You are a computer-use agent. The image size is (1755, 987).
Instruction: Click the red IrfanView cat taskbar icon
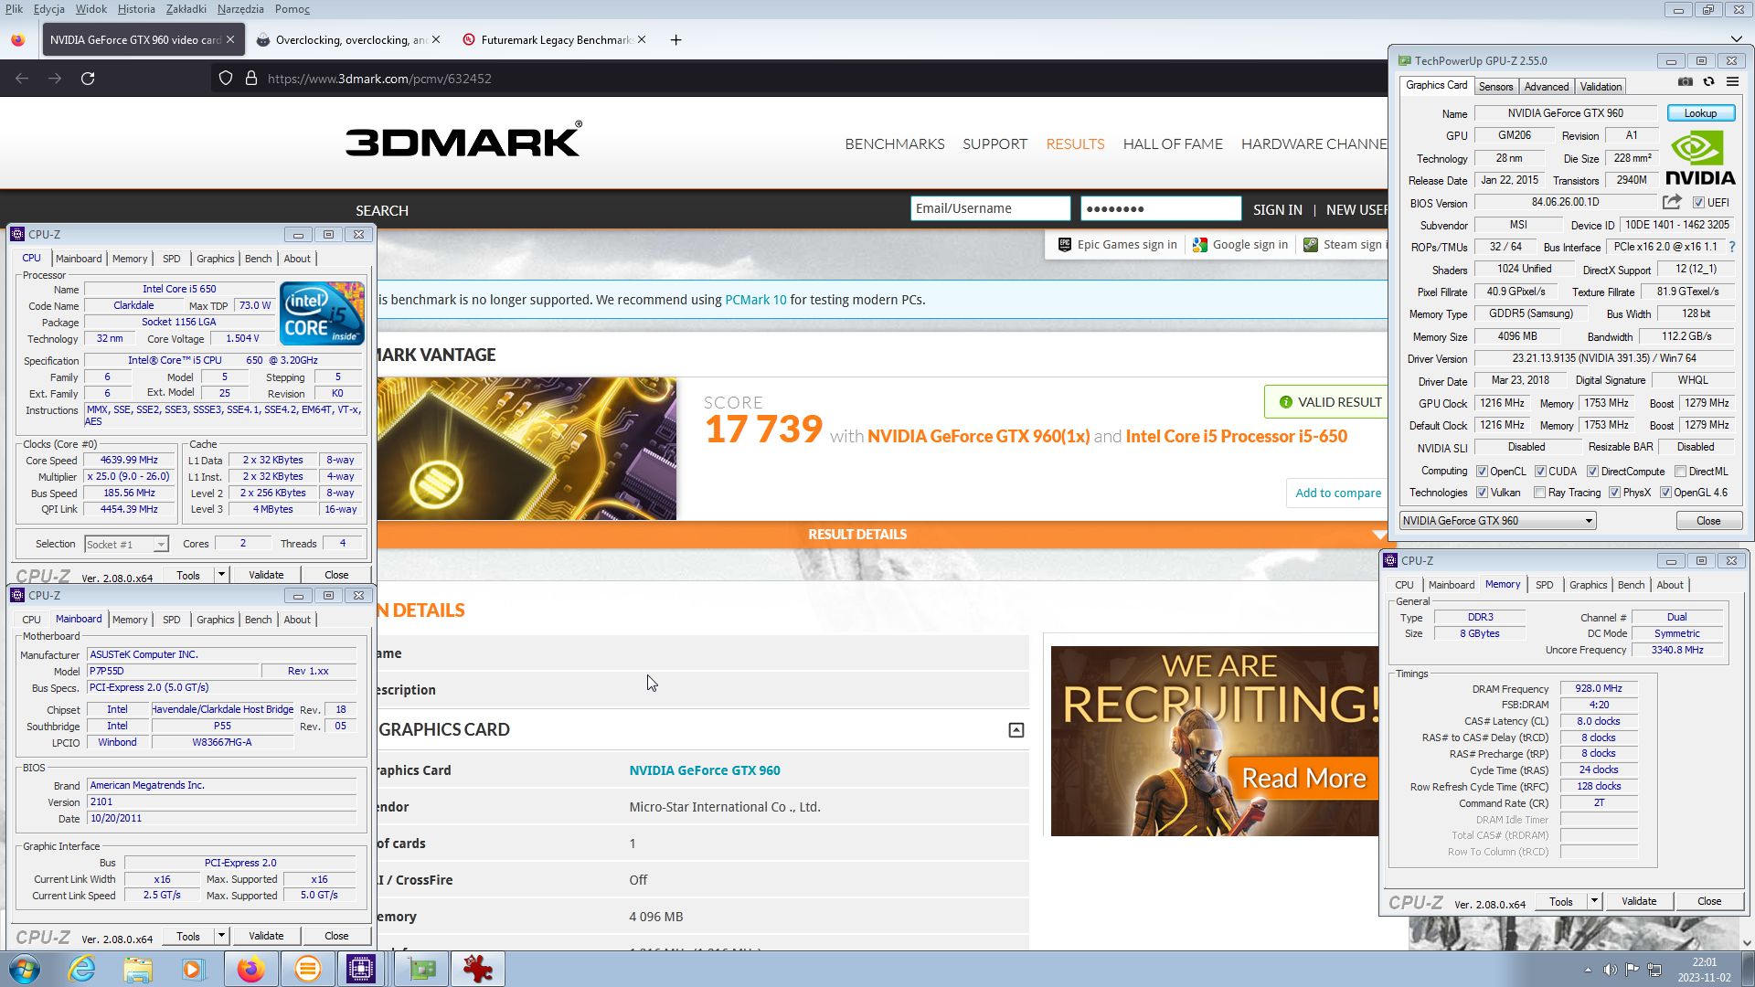(x=477, y=969)
